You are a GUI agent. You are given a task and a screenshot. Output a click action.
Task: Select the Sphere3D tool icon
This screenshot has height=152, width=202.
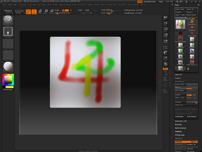click(192, 28)
